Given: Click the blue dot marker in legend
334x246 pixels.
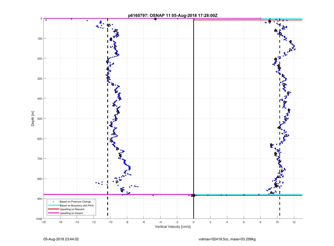Looking at the screenshot, I should click(x=53, y=202).
